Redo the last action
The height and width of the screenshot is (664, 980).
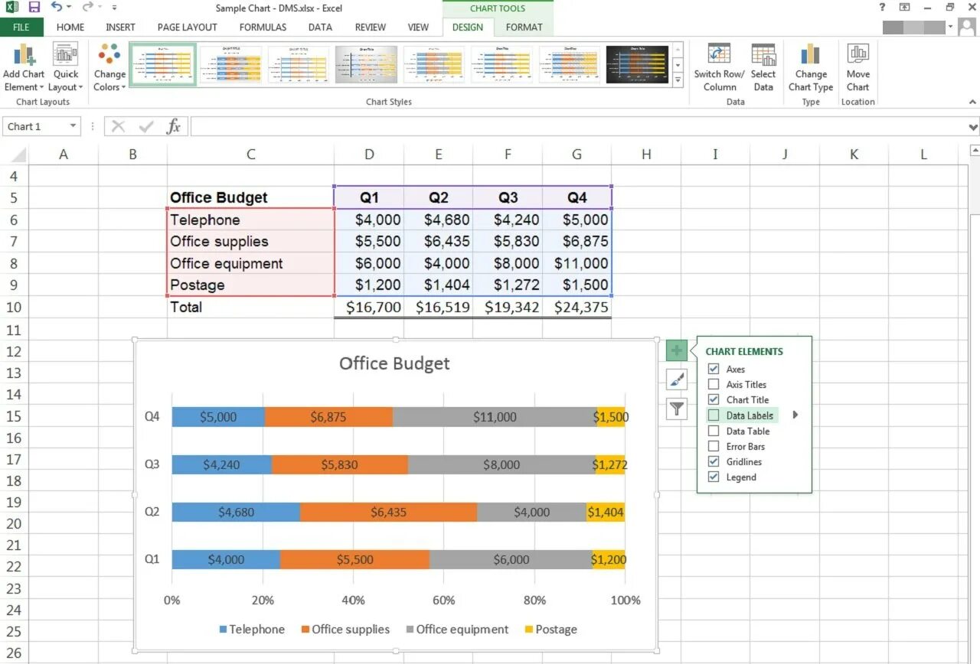point(87,7)
